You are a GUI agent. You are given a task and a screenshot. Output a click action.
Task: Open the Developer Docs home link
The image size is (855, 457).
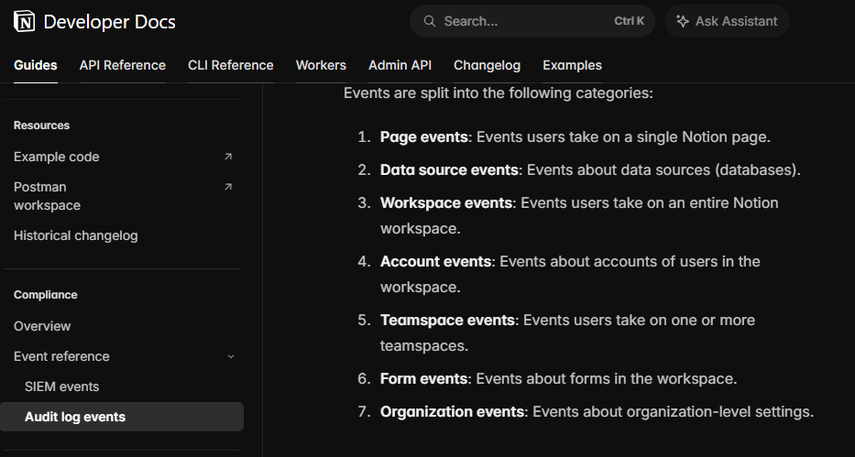tap(95, 22)
